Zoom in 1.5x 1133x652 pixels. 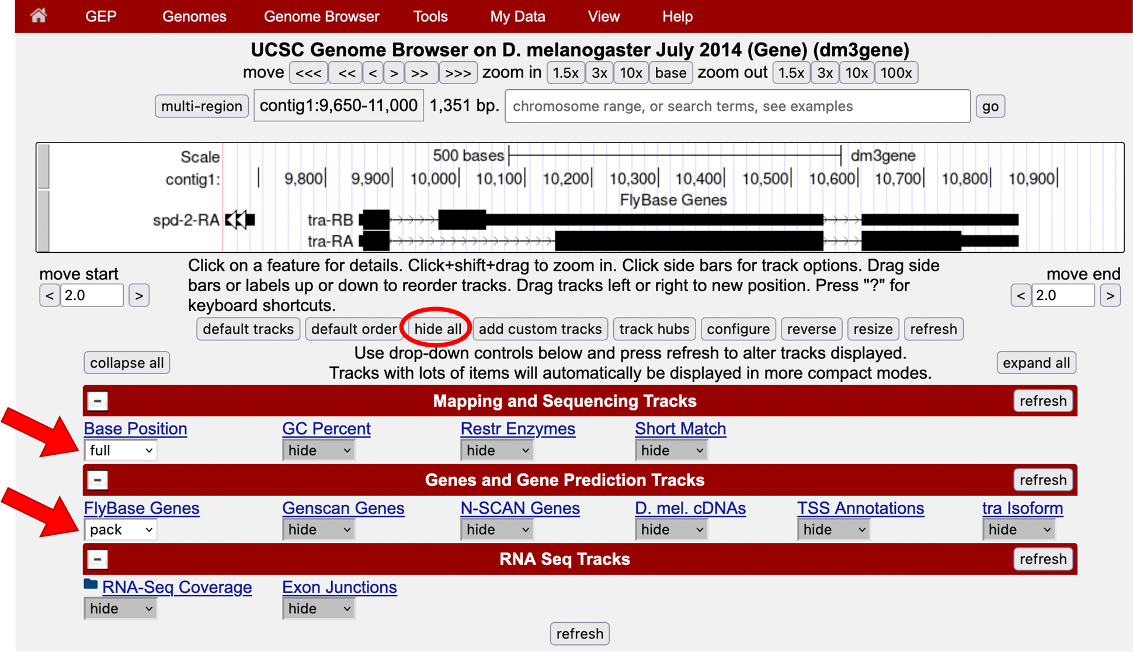click(566, 73)
